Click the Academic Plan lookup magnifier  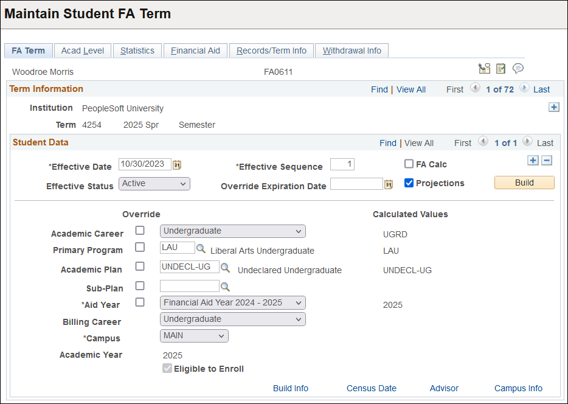coord(224,267)
